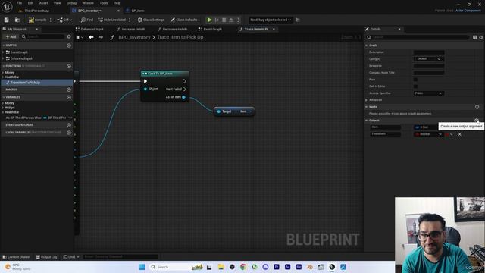Add an event dispatcher via plus icon

tap(69, 125)
